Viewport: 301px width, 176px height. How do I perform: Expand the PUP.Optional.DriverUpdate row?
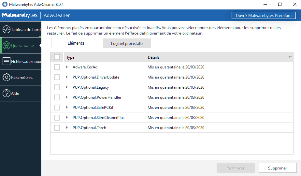[x=66, y=77]
